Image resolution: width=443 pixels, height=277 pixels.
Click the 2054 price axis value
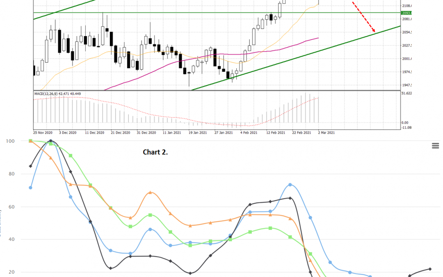pos(407,32)
